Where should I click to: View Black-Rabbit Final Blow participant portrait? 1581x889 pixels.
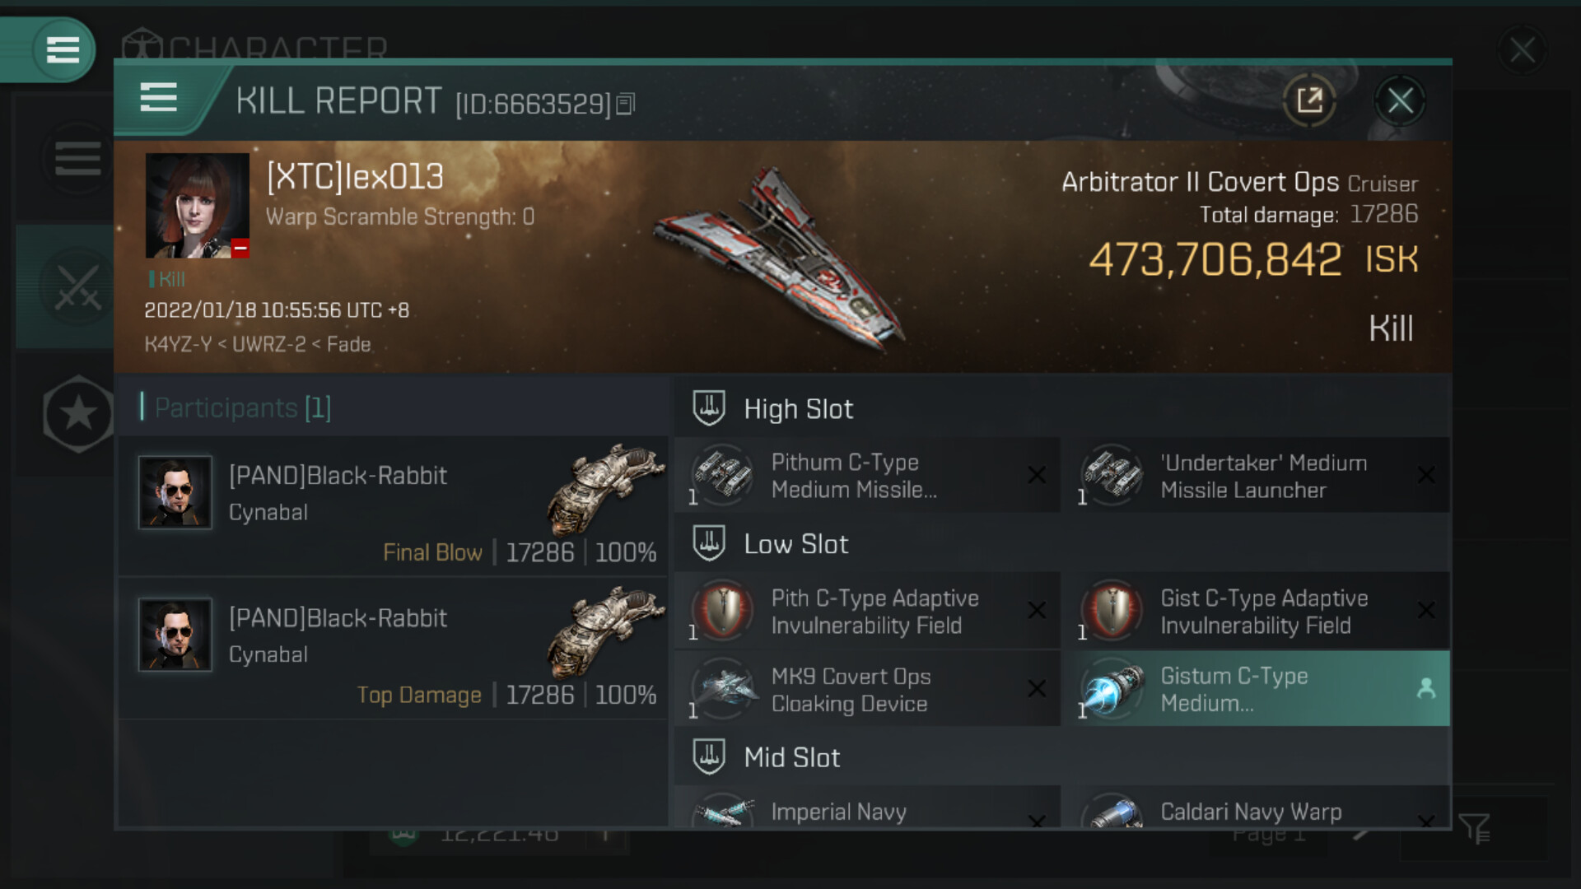tap(175, 492)
